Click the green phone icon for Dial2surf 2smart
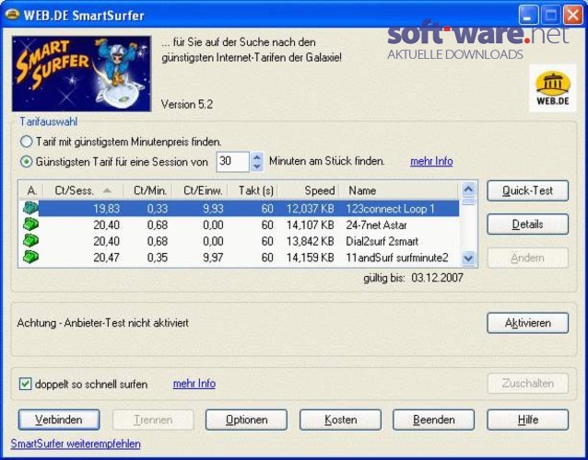Screen dimensions: 588x460 click(x=30, y=241)
